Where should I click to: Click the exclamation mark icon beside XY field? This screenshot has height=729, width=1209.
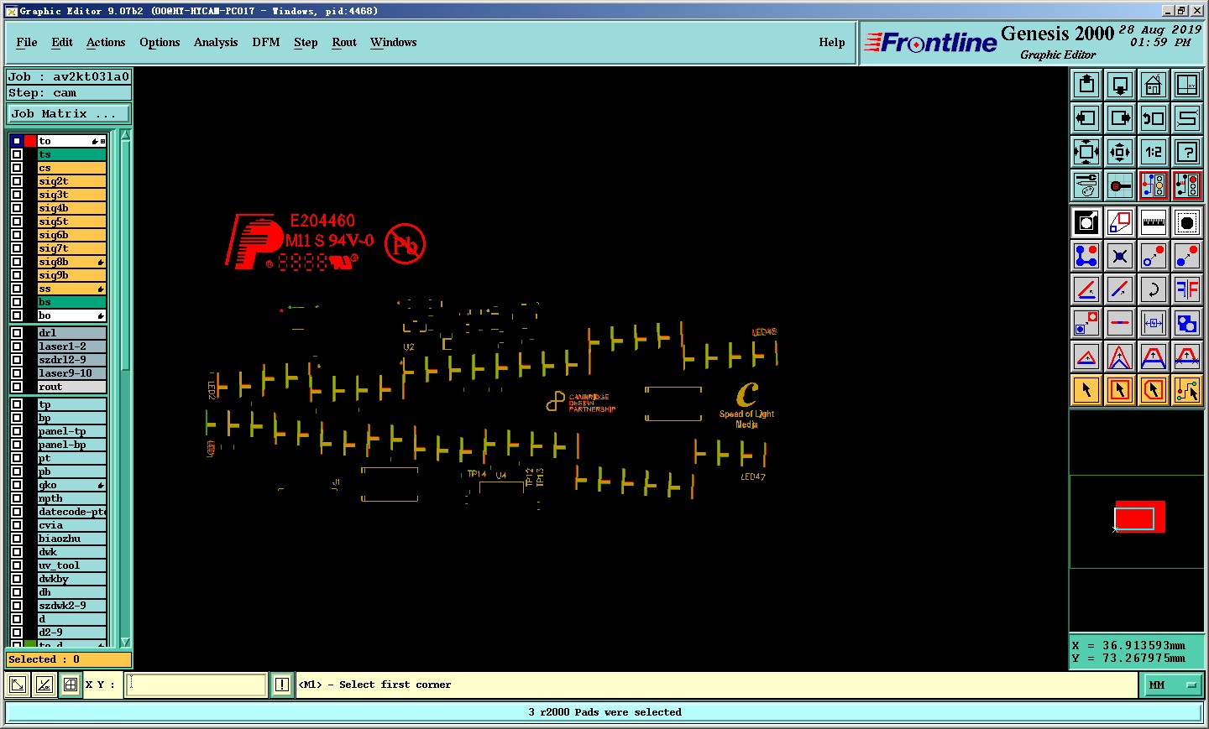pos(282,685)
